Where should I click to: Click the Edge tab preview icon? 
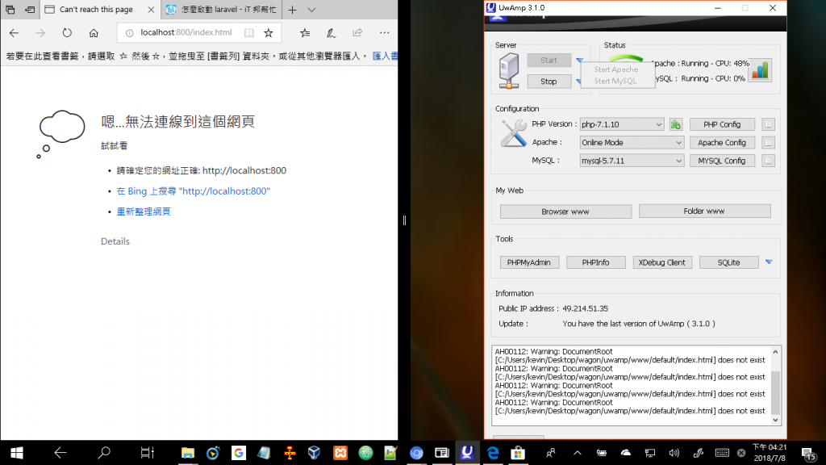pyautogui.click(x=10, y=10)
